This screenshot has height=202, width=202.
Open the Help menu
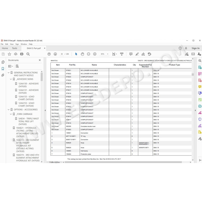click(x=31, y=44)
